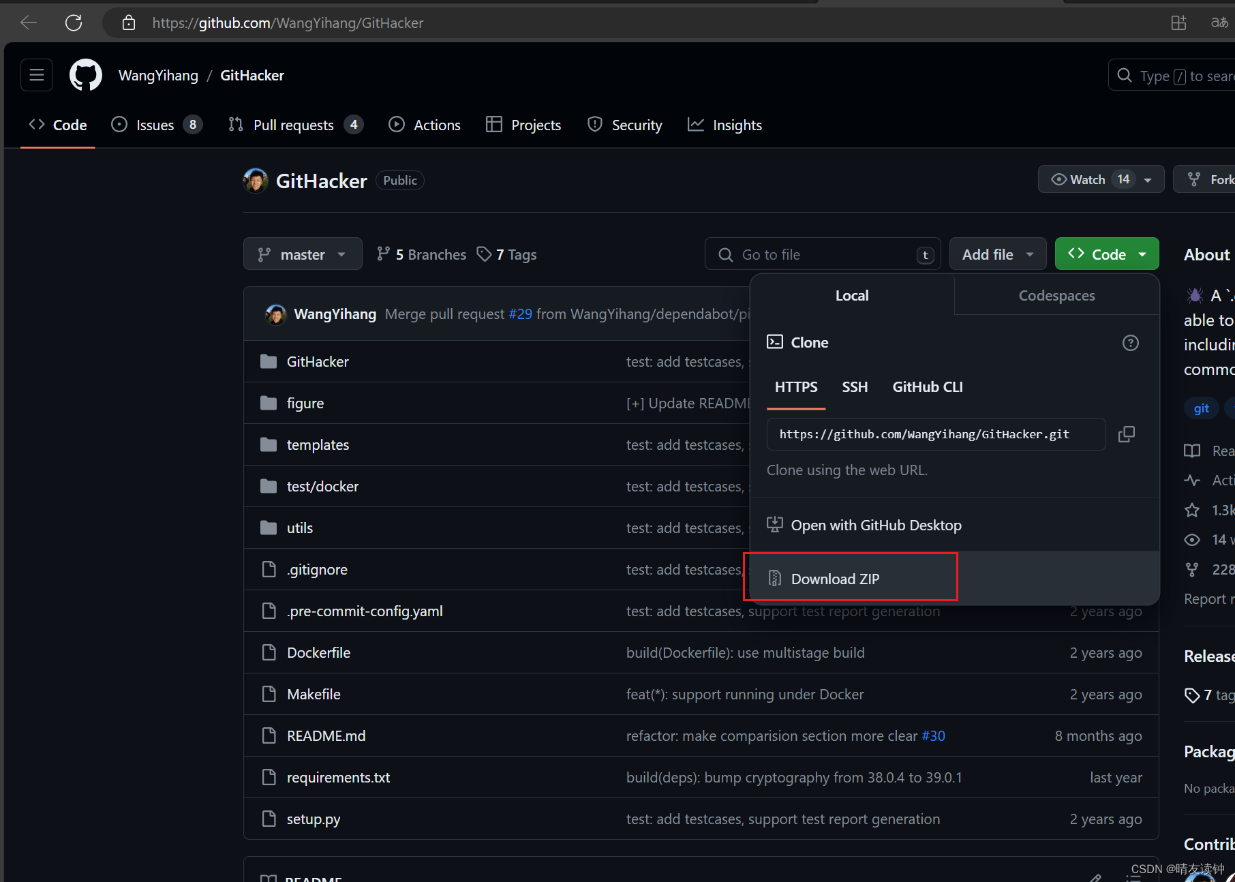Open the Pull requests tab

click(295, 125)
